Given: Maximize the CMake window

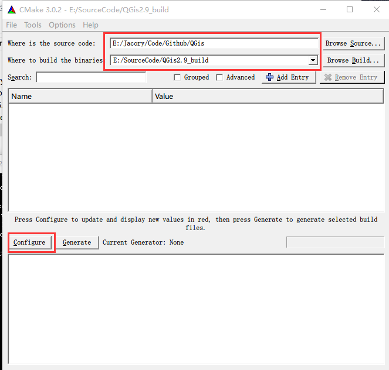Looking at the screenshot, I should [x=350, y=9].
